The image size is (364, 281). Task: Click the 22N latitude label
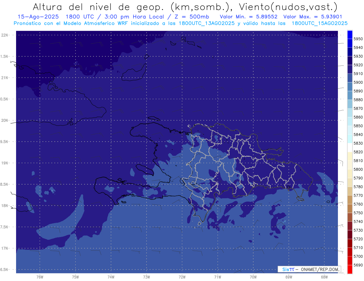pos(5,35)
